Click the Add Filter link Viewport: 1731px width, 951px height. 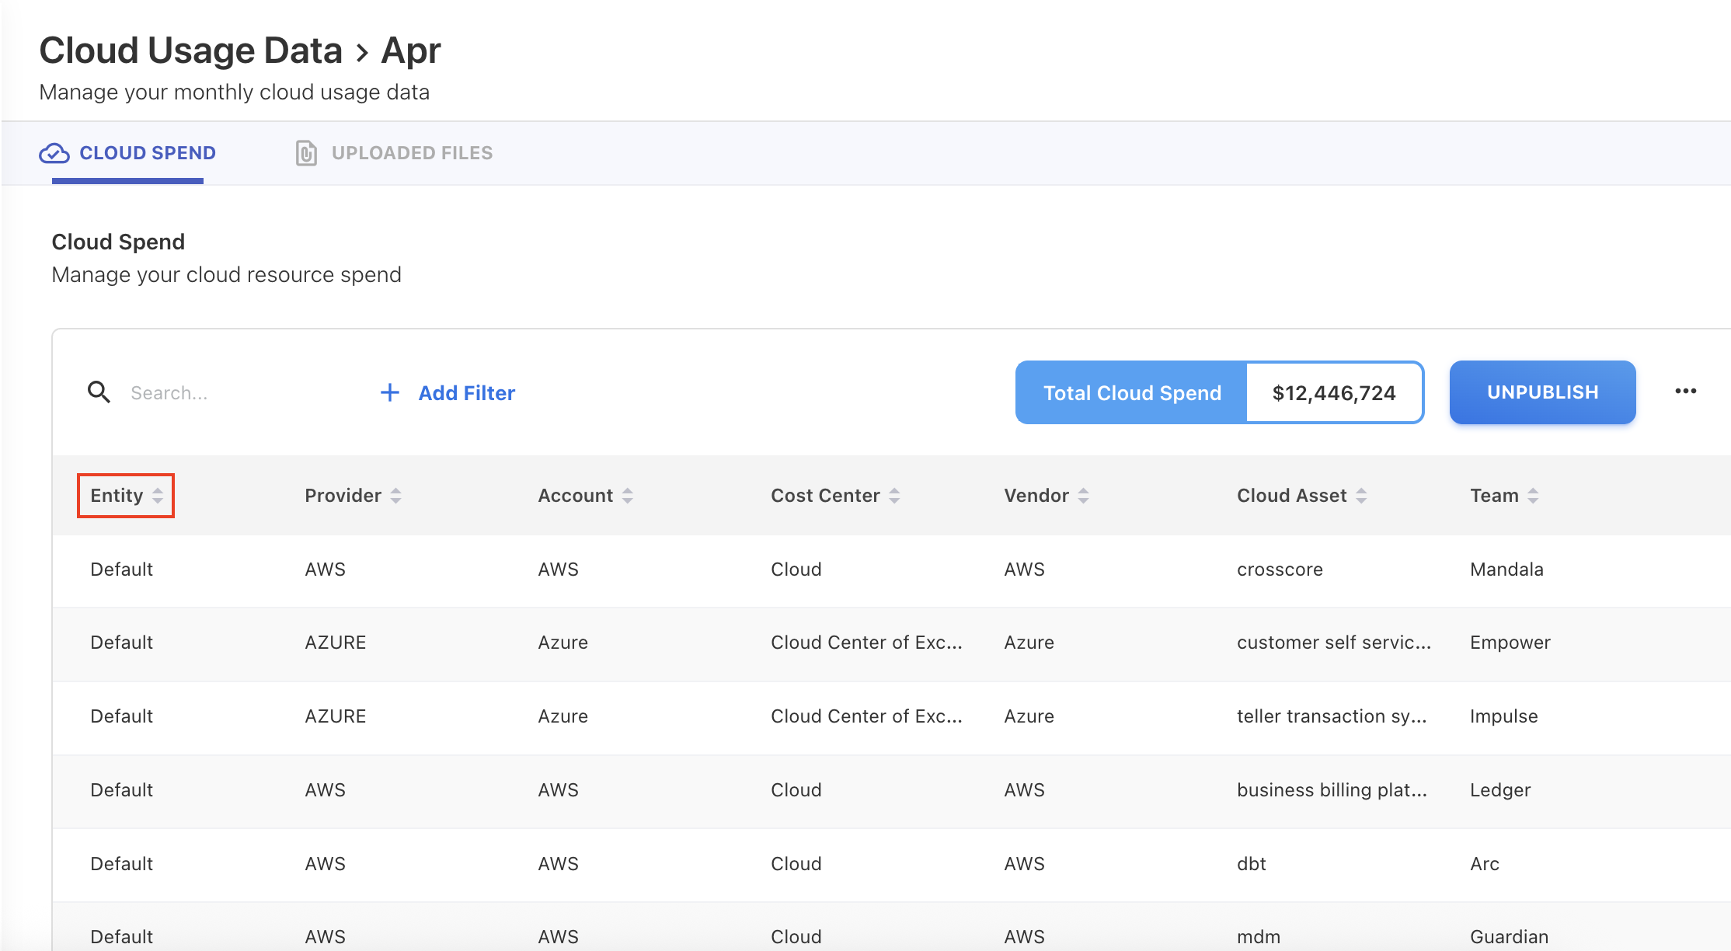[466, 393]
